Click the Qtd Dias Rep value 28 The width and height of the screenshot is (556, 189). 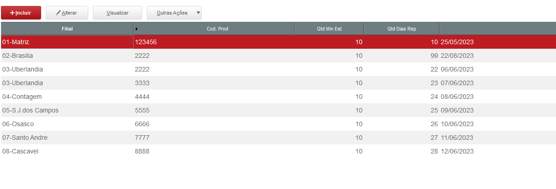click(x=434, y=151)
